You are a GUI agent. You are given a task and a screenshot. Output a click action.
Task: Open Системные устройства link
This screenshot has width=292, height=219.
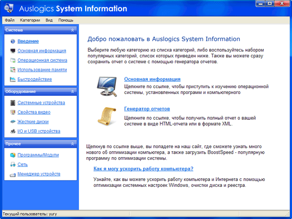click(x=41, y=103)
